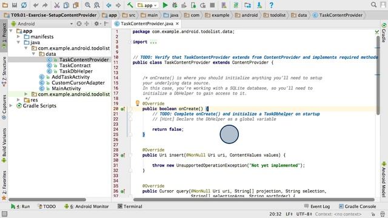Image resolution: width=388 pixels, height=218 pixels.
Task: Expand the res folder
Action: coord(18,100)
